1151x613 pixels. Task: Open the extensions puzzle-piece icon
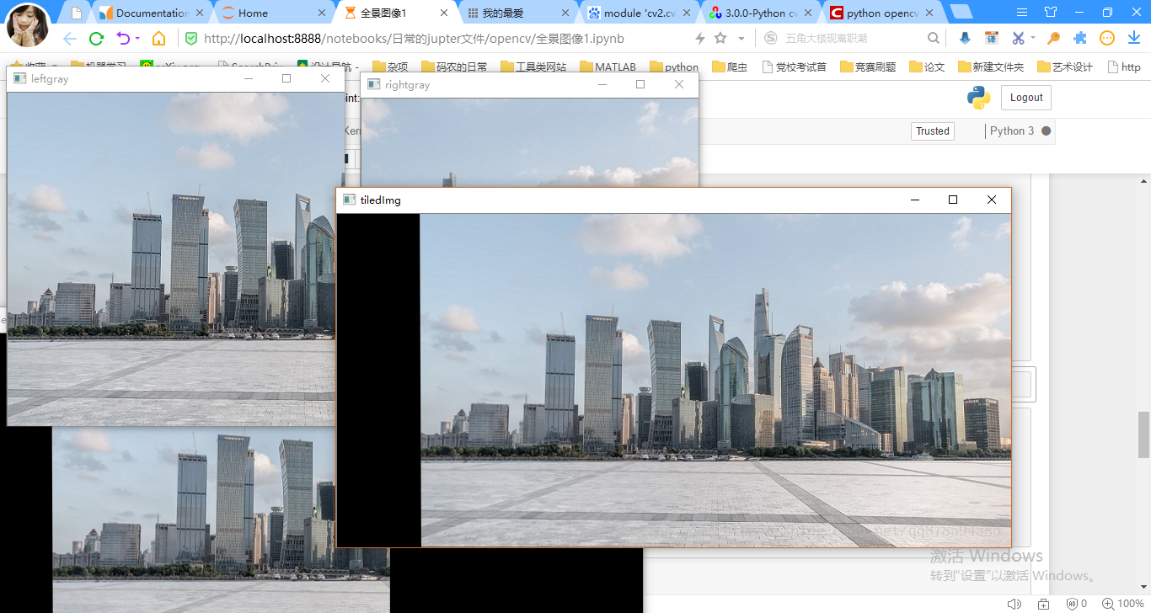(x=1079, y=38)
